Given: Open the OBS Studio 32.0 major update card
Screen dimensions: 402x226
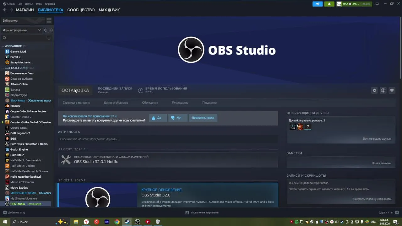Looking at the screenshot, I should 168,195.
